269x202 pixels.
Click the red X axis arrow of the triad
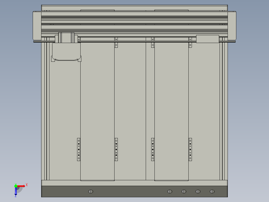[21, 186]
